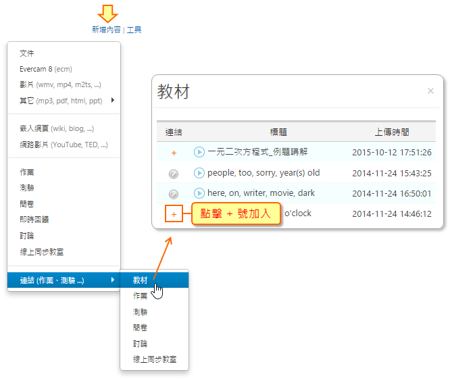
Task: Open the 新增內容 dropdown menu
Action: click(x=106, y=30)
